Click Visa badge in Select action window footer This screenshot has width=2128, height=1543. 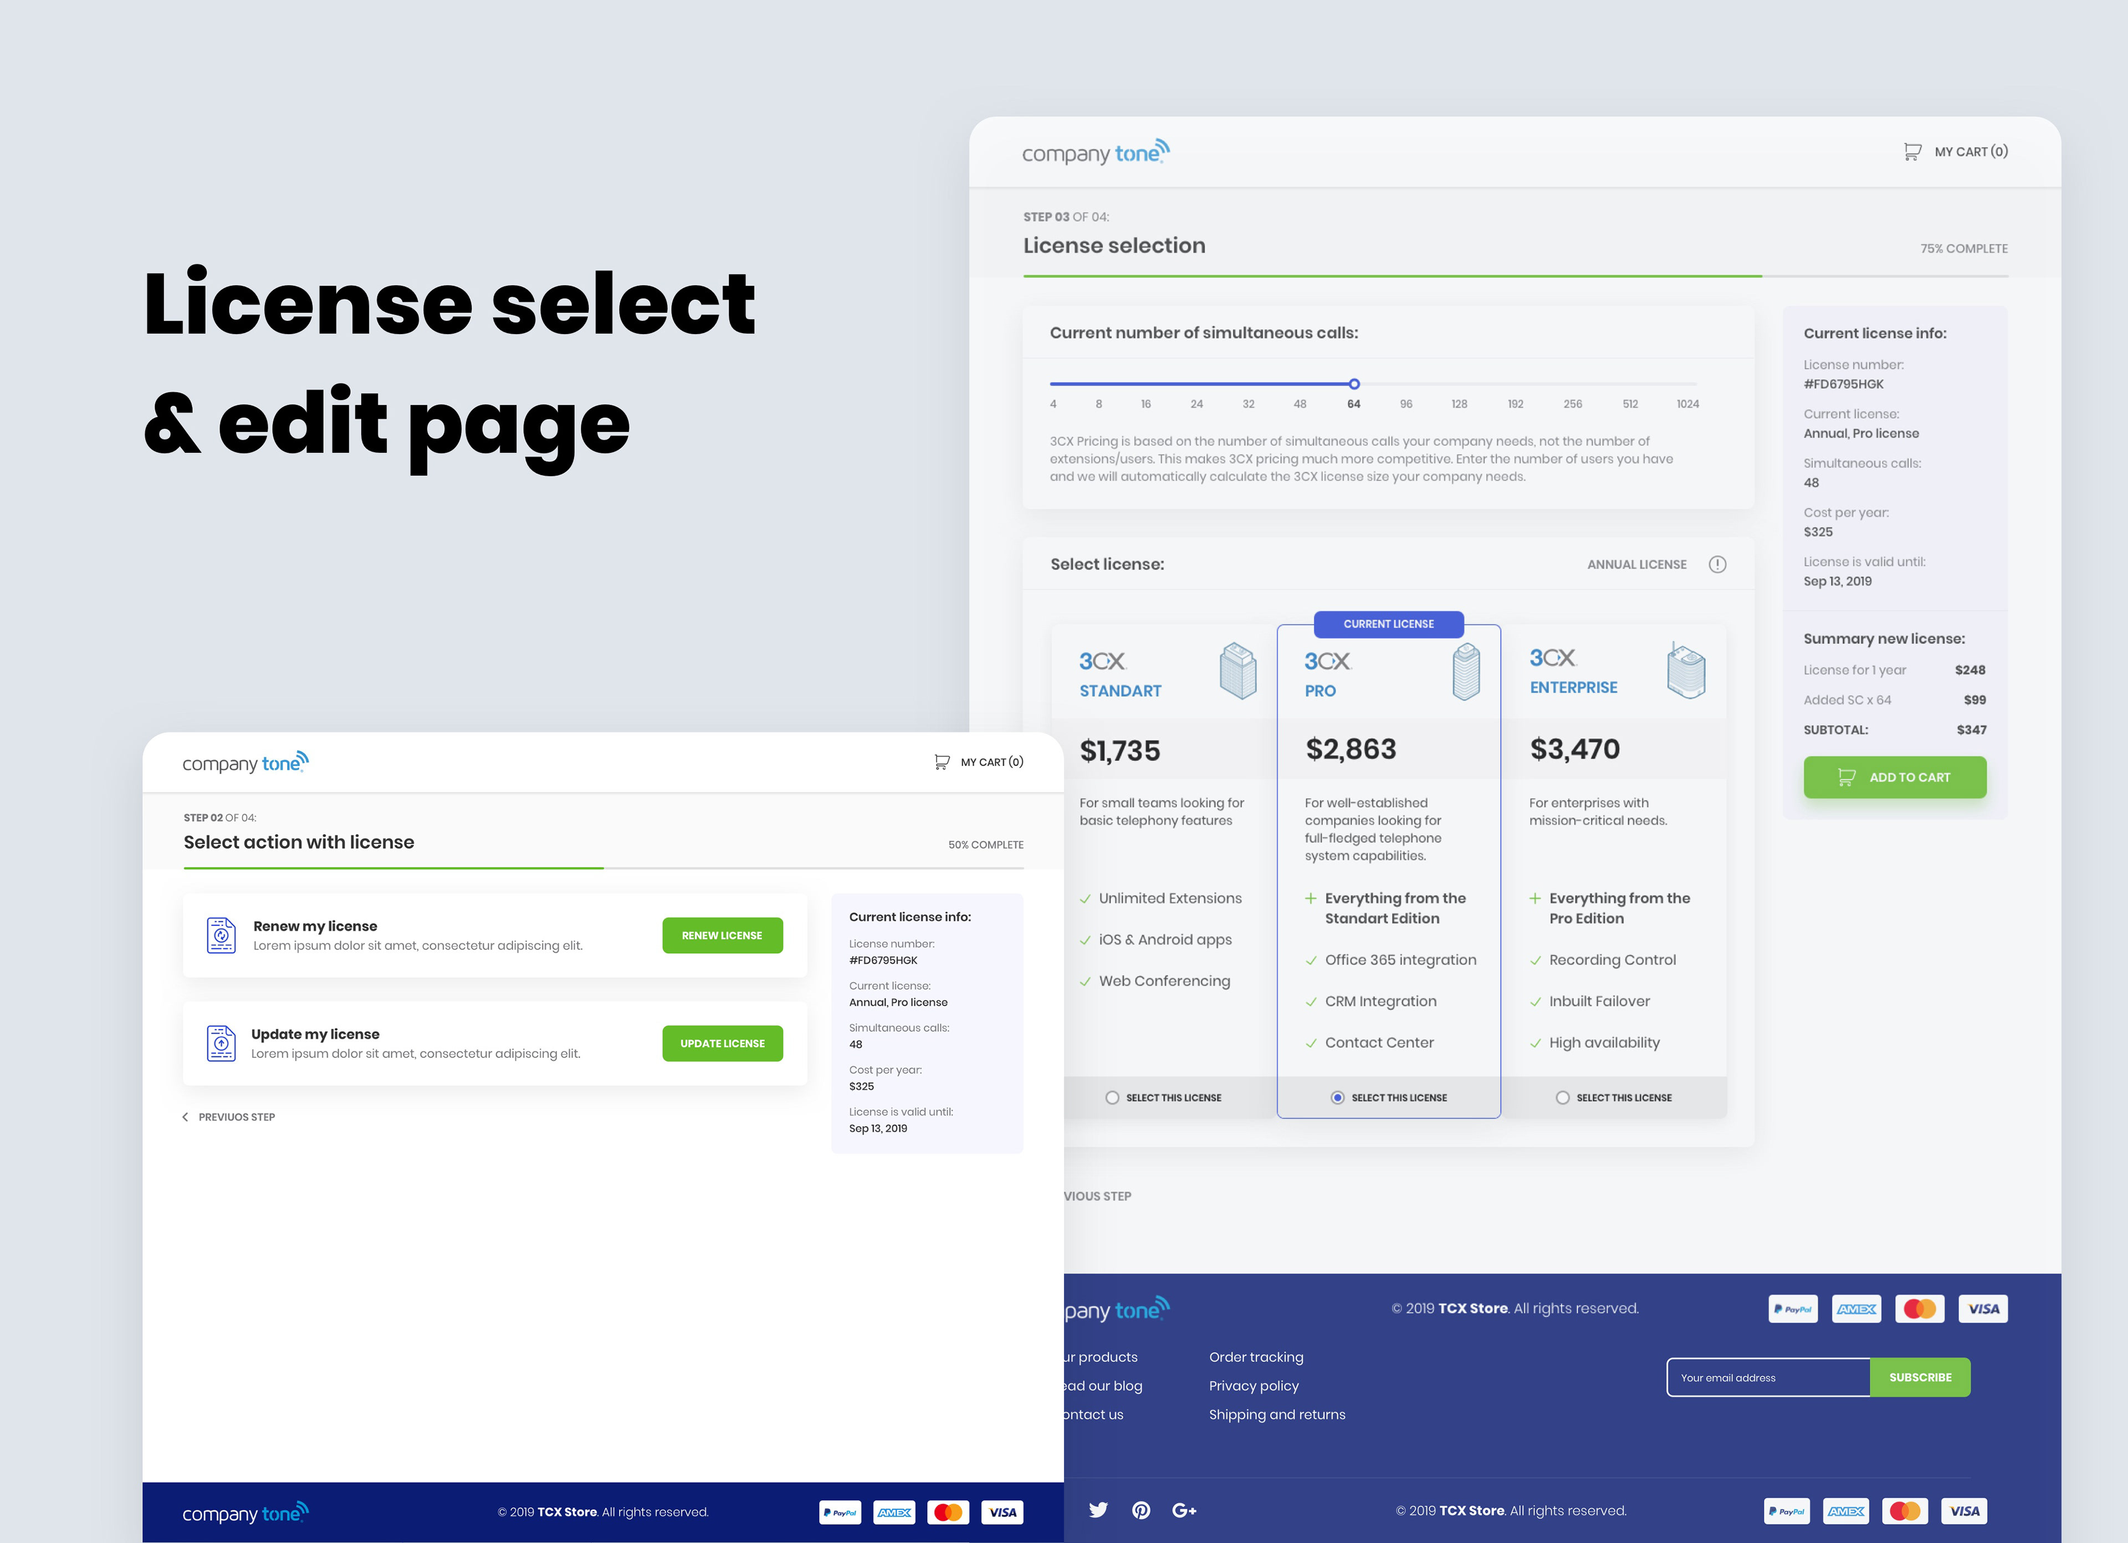click(1002, 1512)
